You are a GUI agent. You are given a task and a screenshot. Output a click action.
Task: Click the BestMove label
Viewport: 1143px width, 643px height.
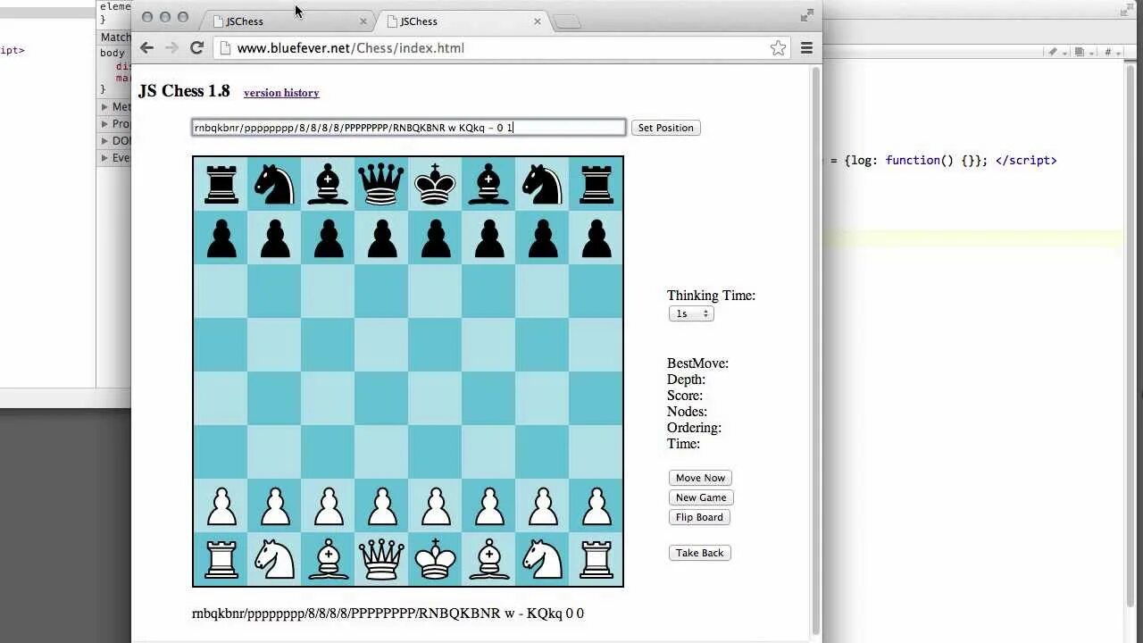pos(697,363)
